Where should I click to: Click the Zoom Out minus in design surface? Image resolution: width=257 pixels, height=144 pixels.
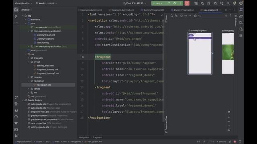(229, 122)
